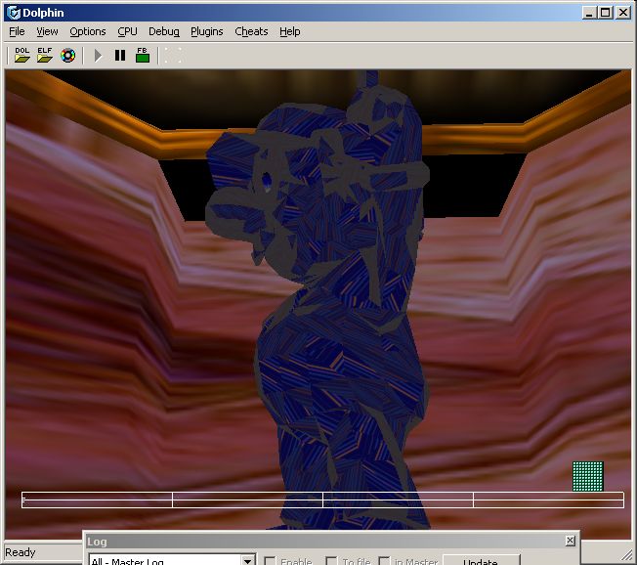Open the CPU menu
The width and height of the screenshot is (637, 565).
(127, 31)
